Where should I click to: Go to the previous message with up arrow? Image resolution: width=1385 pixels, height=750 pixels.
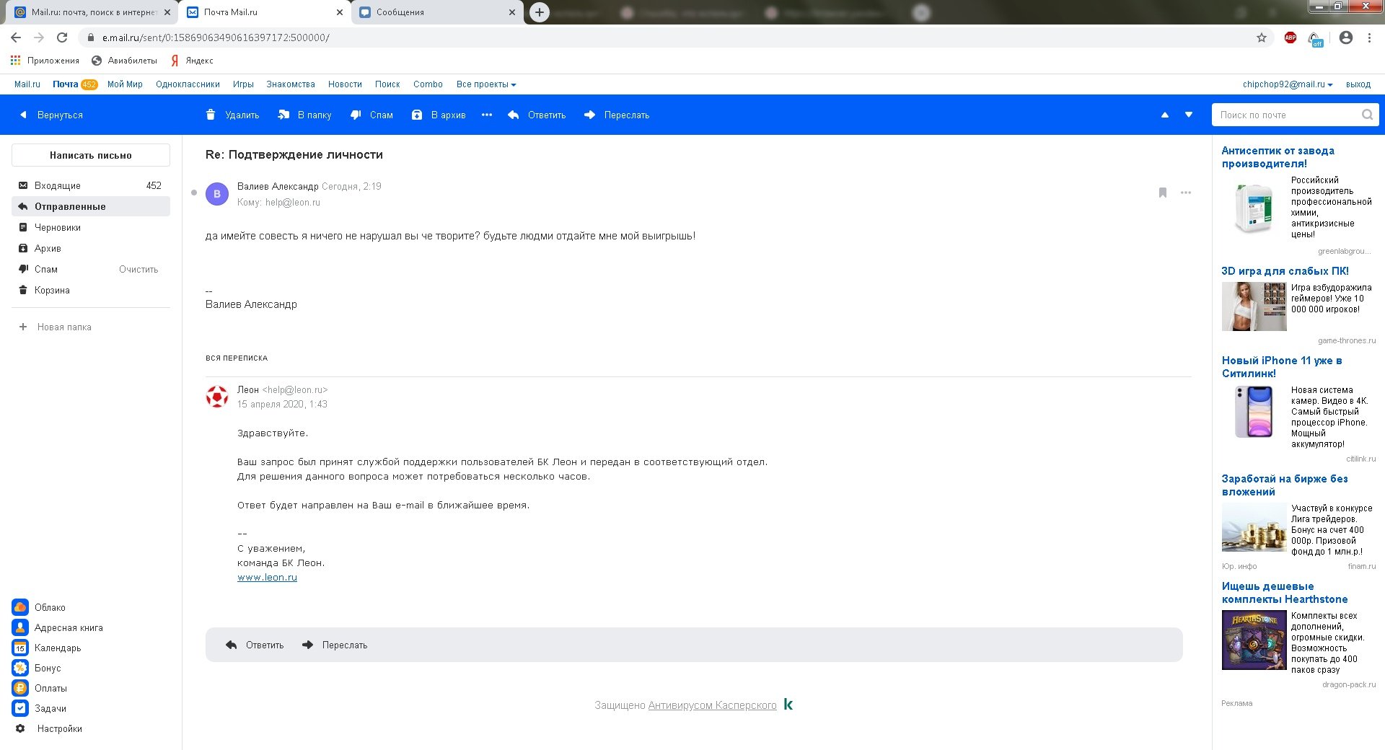pos(1164,115)
